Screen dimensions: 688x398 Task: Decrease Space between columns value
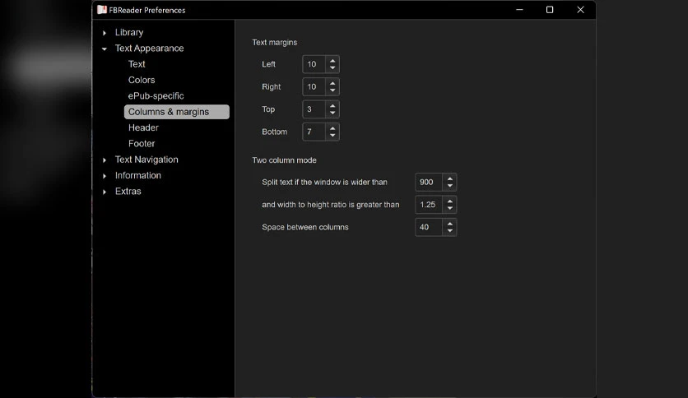[x=449, y=230]
